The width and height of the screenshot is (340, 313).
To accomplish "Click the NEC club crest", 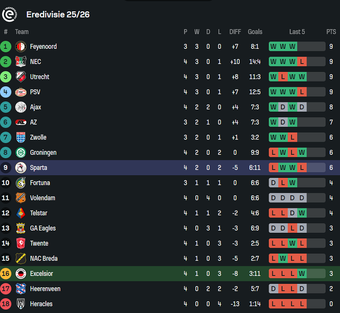I will tap(20, 62).
